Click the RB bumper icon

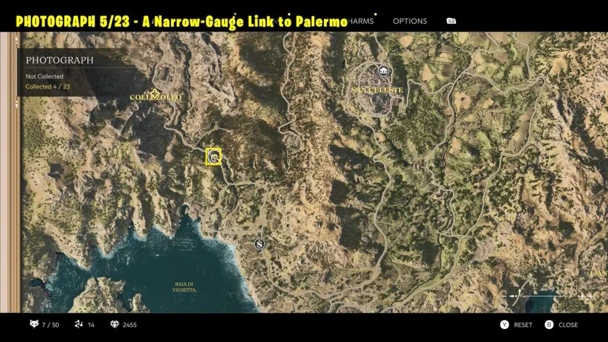(451, 21)
